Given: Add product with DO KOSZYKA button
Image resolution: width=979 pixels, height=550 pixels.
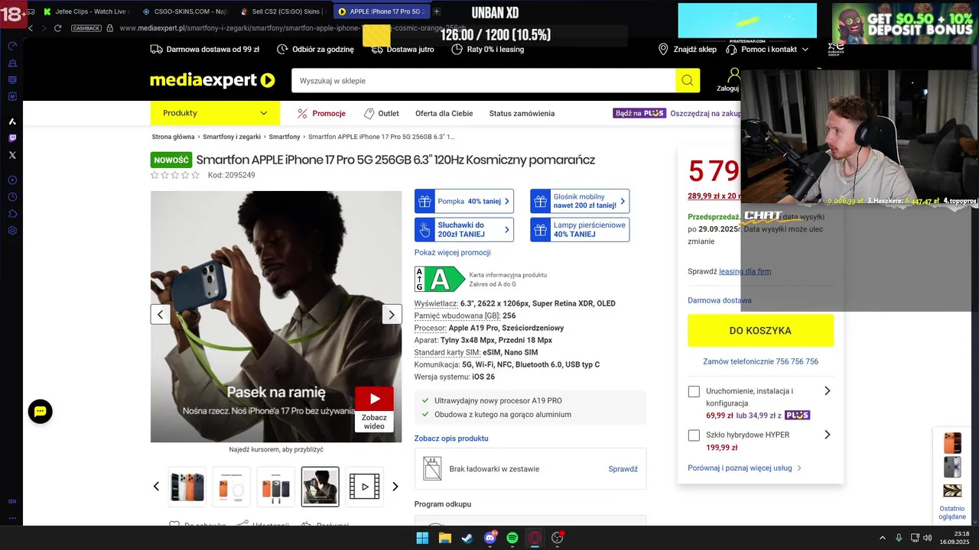Looking at the screenshot, I should pos(760,331).
